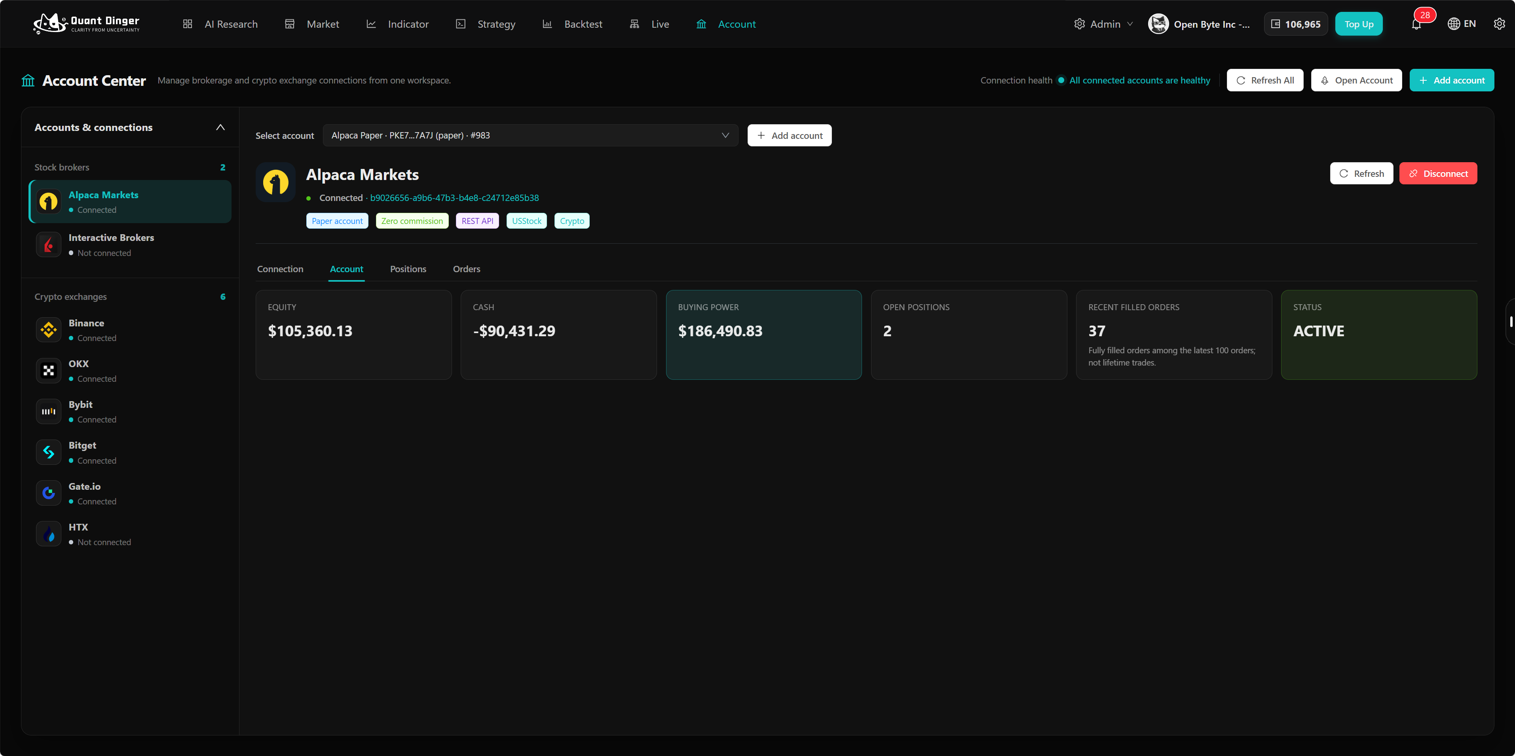Image resolution: width=1515 pixels, height=756 pixels.
Task: Click the Quant Dinger logo
Action: point(86,23)
